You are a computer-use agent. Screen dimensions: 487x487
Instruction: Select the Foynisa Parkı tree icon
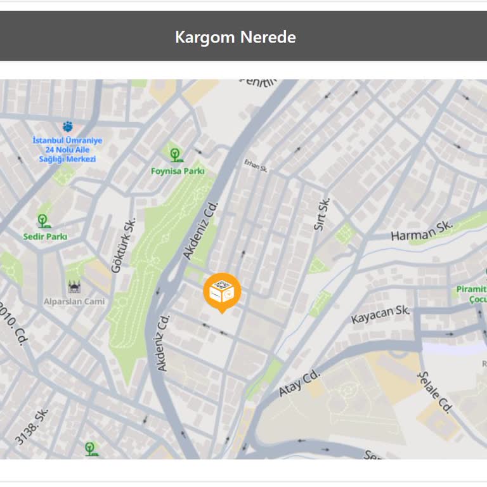click(x=176, y=155)
